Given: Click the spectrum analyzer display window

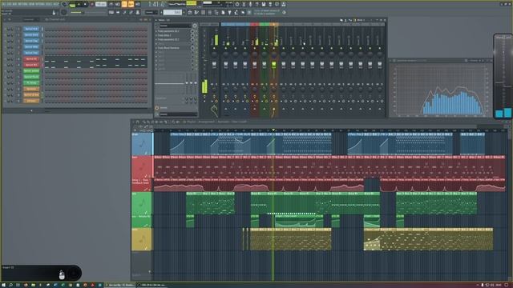Looking at the screenshot, I should pyautogui.click(x=441, y=90).
